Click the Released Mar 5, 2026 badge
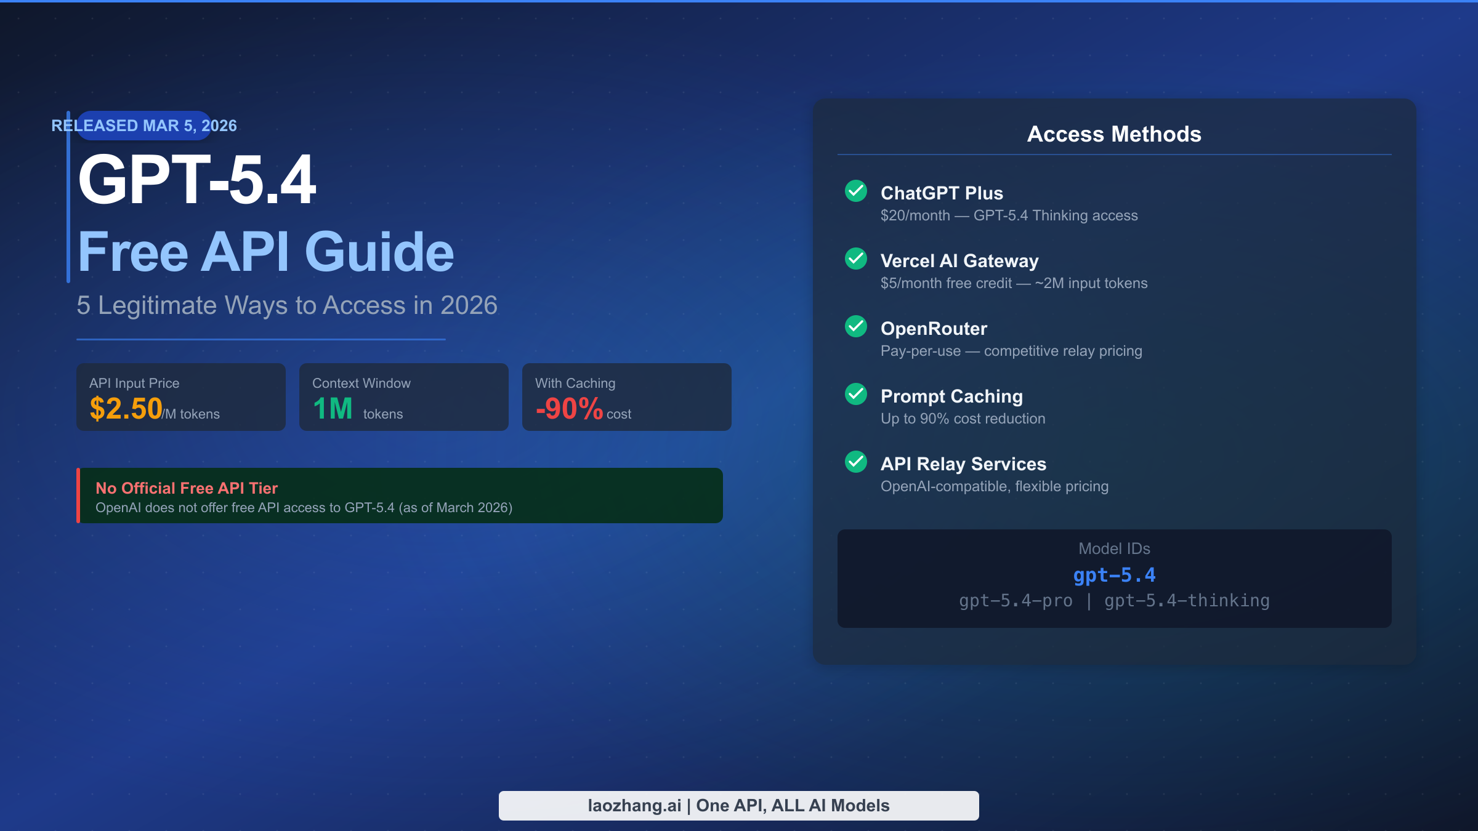This screenshot has width=1478, height=831. pos(144,126)
